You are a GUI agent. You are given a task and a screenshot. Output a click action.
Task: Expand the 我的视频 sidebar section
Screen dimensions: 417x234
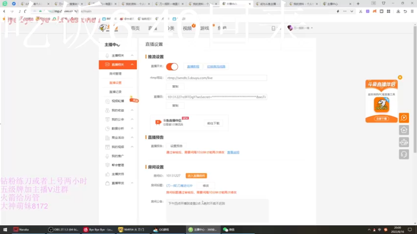[x=132, y=147]
